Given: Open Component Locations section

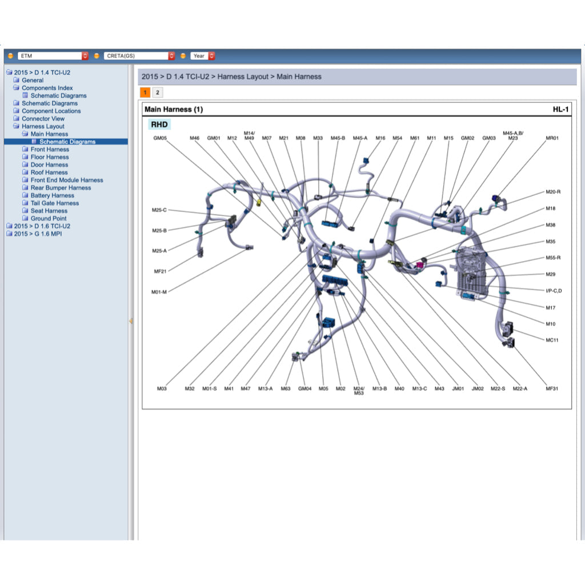Looking at the screenshot, I should pos(51,111).
